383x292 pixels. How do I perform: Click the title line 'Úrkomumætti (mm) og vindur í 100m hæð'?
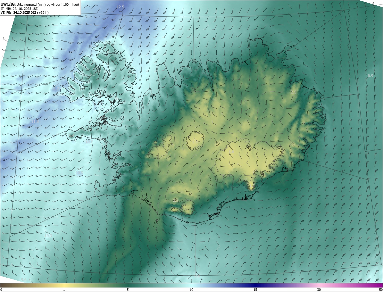tap(48, 4)
